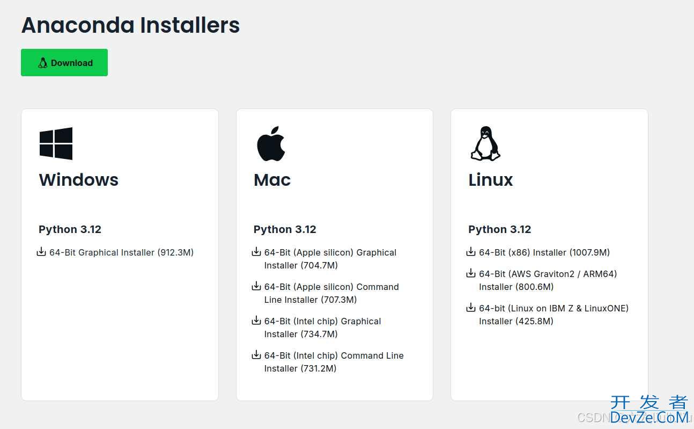Click download icon beside Windows 64-Bit Graphical Installer

coord(41,252)
